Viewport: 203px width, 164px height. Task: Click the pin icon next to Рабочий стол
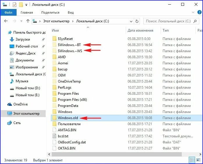[x=43, y=46]
